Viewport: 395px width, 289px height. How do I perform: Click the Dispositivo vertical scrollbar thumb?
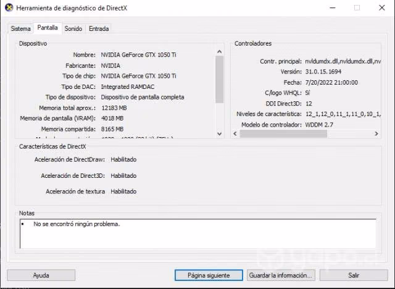click(x=220, y=80)
